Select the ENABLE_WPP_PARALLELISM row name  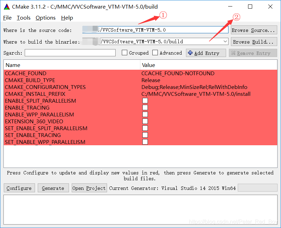39,114
